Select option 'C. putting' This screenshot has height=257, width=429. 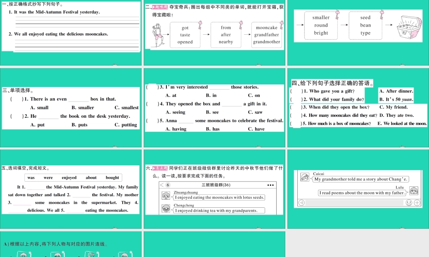(126, 125)
